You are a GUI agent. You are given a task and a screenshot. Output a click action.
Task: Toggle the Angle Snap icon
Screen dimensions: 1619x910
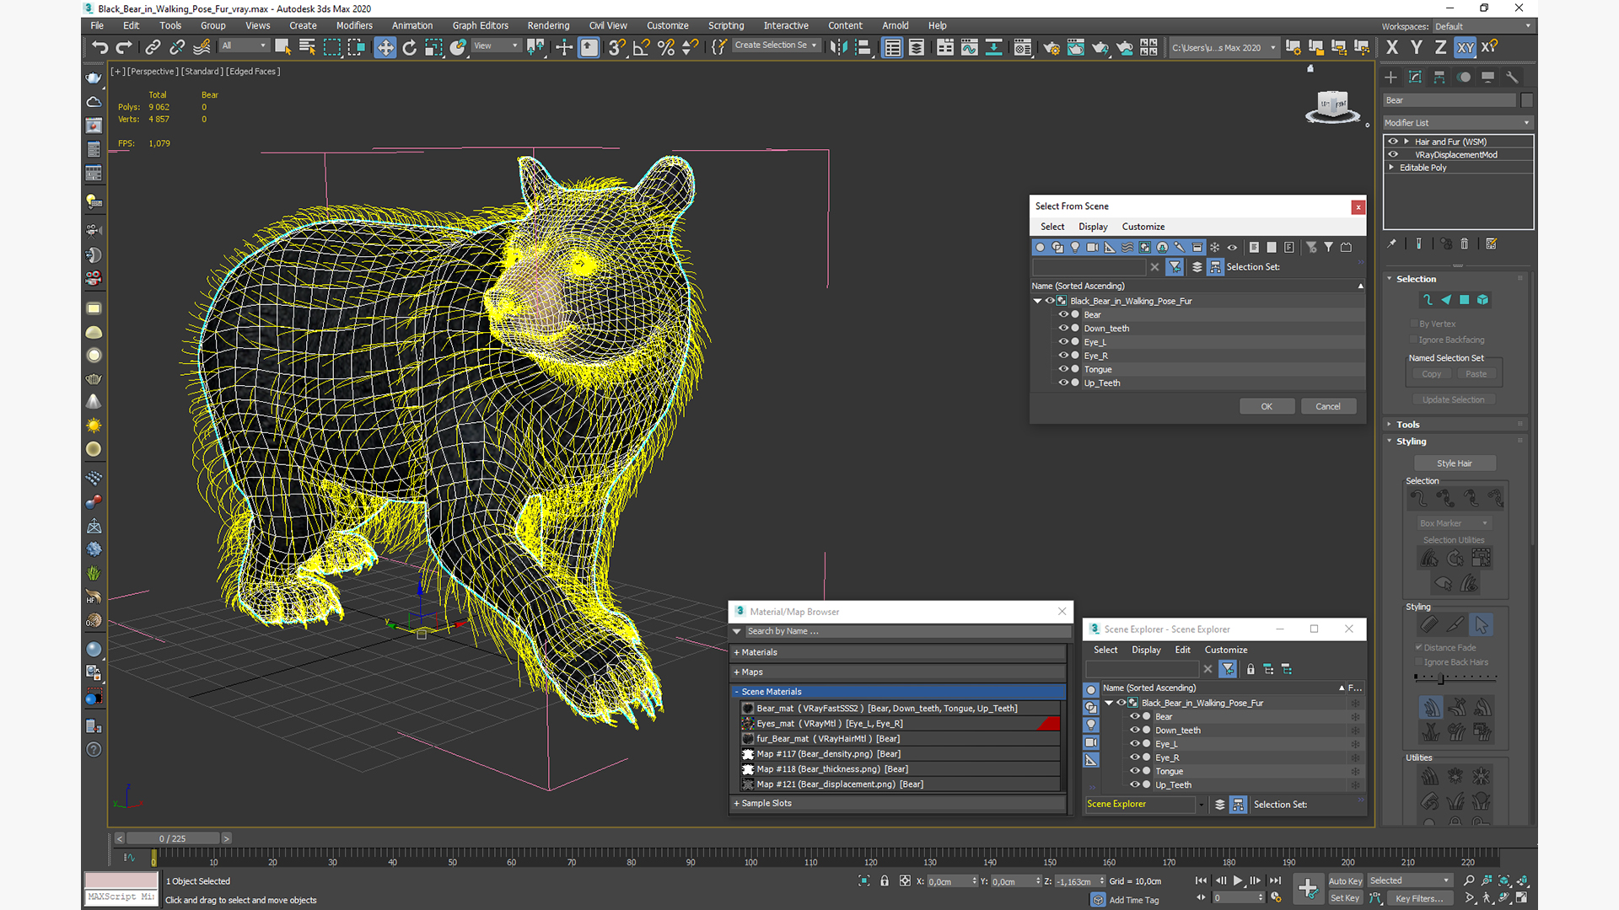point(642,47)
